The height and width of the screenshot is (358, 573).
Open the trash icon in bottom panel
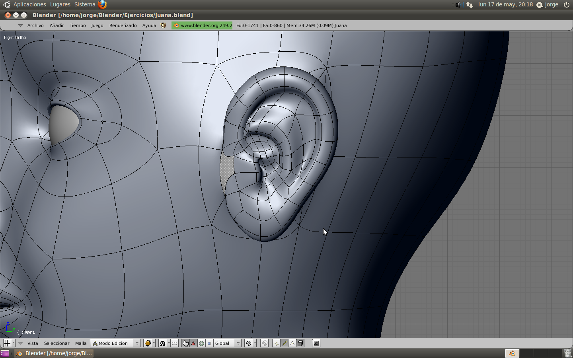[568, 353]
